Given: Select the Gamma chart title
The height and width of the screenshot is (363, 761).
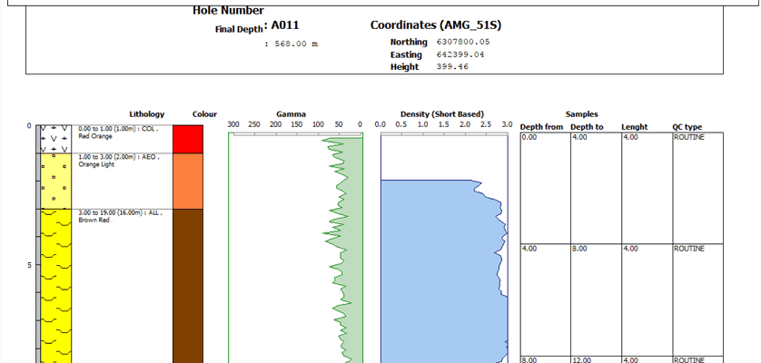Looking at the screenshot, I should (292, 114).
